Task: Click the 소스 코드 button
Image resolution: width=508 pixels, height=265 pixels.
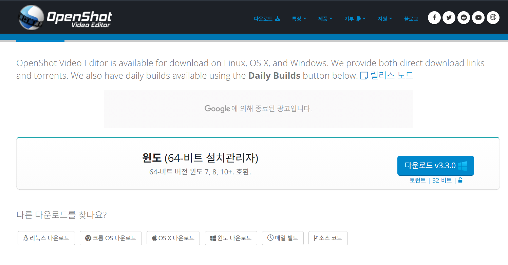Action: tap(328, 238)
